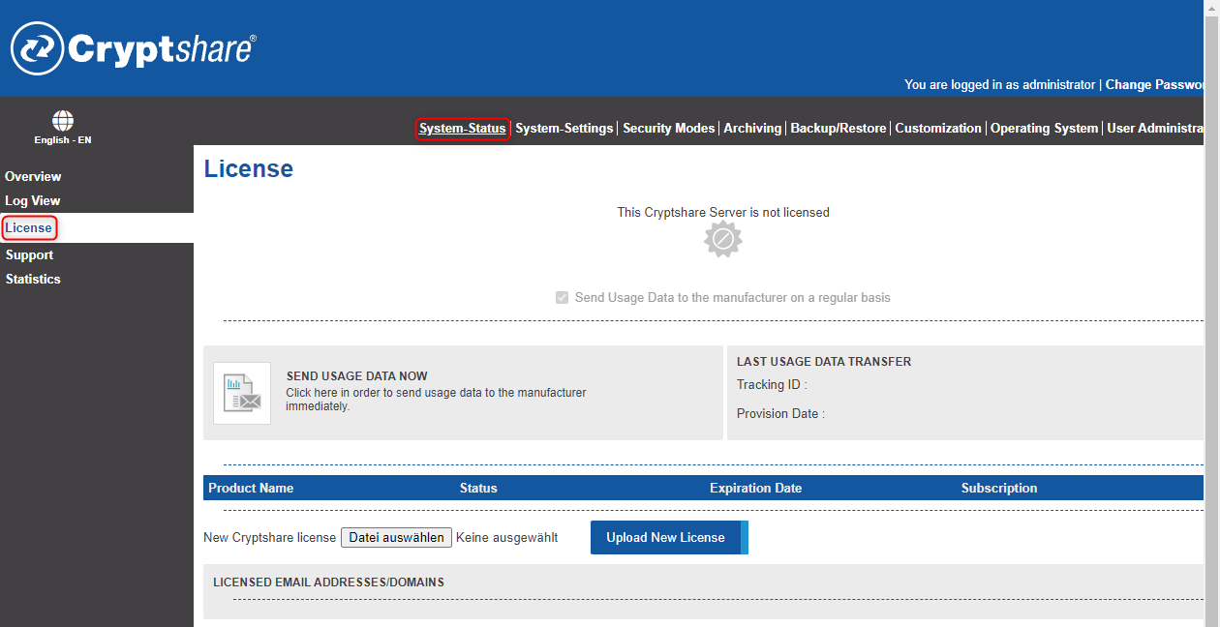This screenshot has height=627, width=1220.
Task: Open the Customization tab
Action: click(937, 127)
